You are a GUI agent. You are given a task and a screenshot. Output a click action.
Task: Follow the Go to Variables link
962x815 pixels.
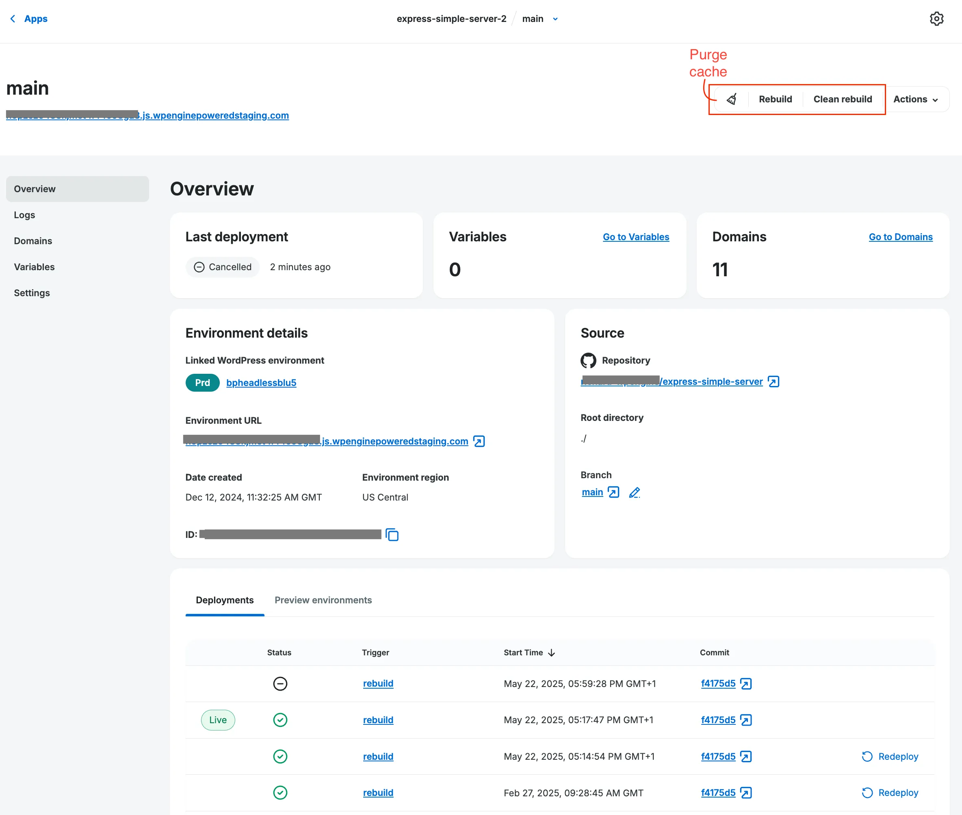[636, 237]
